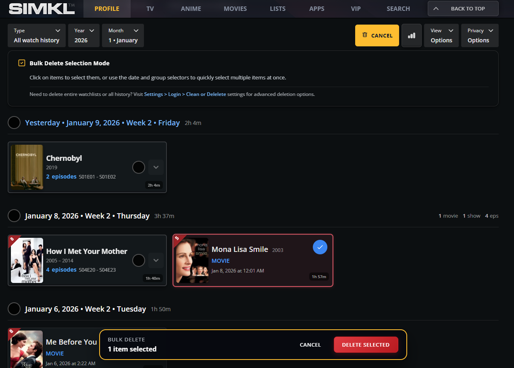Screen dimensions: 514x368
Task: Expand Chernobyl episodes with chevron
Action: click(x=156, y=167)
